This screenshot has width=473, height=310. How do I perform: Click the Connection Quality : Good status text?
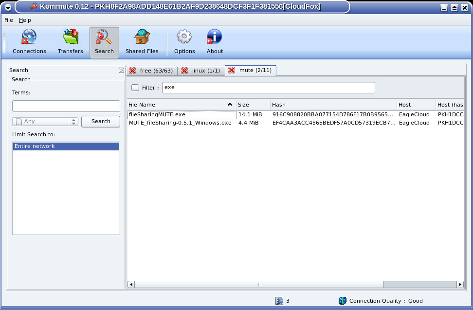click(x=386, y=301)
